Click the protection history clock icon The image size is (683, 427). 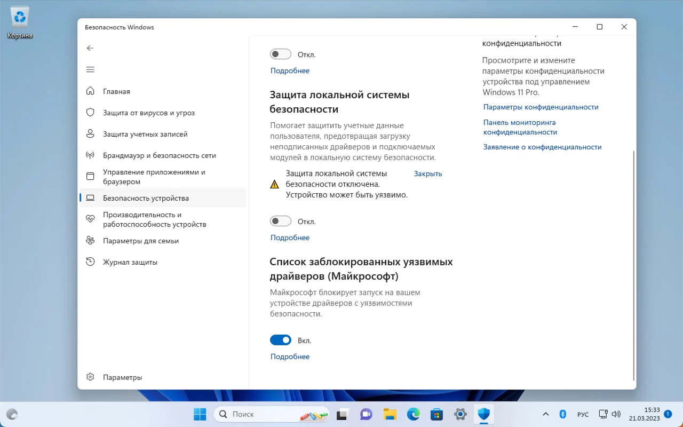click(90, 262)
